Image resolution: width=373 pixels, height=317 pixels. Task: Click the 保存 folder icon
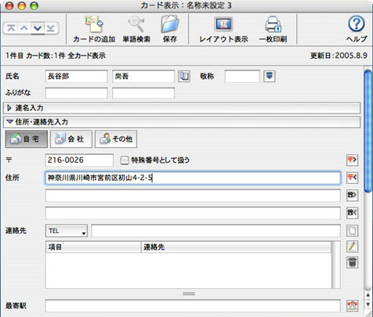coord(170,24)
